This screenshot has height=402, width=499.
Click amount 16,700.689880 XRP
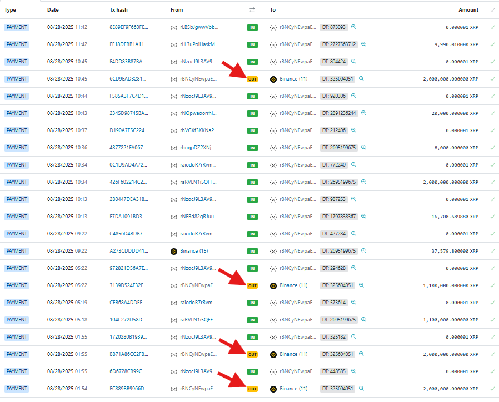coord(455,217)
